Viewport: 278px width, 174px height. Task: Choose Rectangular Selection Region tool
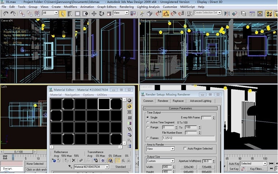77,14
